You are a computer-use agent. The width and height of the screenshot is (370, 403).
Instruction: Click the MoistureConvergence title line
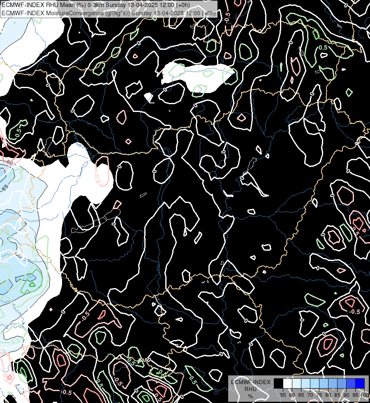(x=109, y=13)
